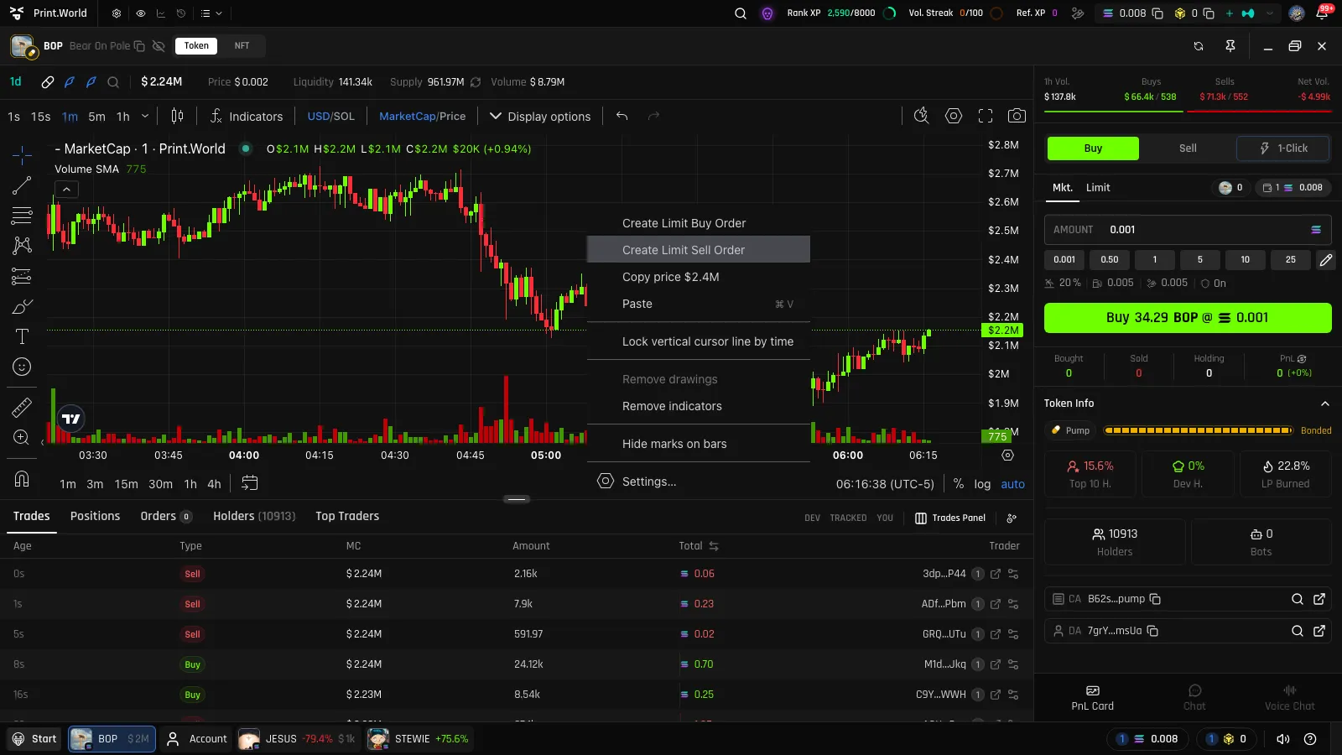Image resolution: width=1342 pixels, height=755 pixels.
Task: Open chart settings hexagon icon
Action: coord(954,116)
